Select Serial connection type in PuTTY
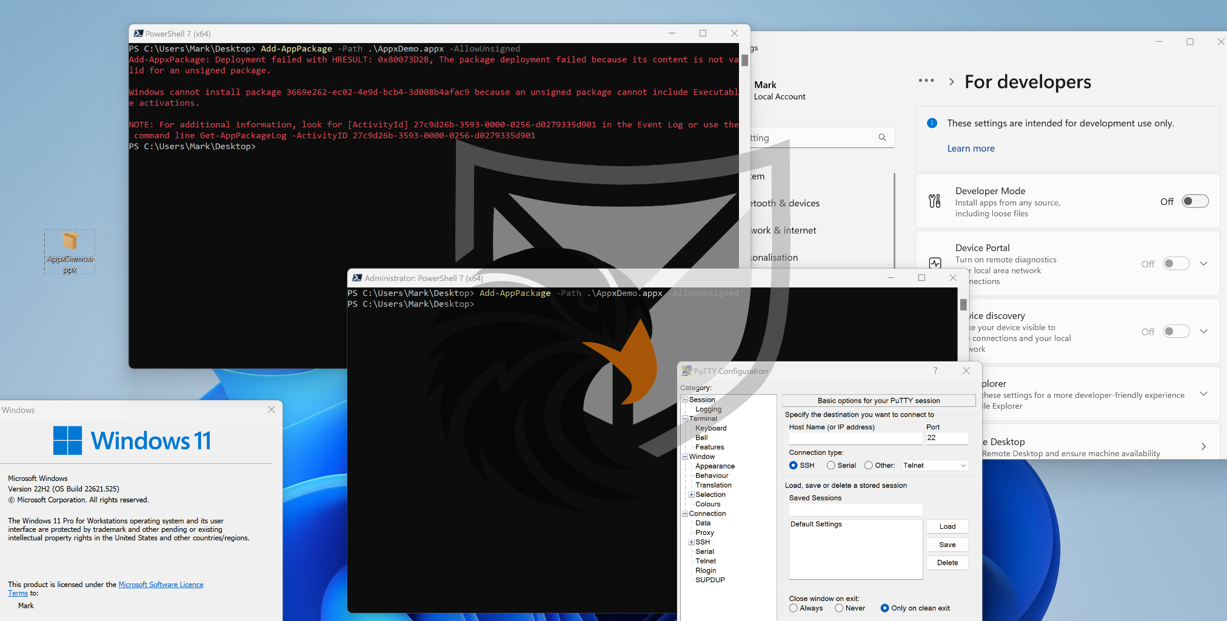Viewport: 1227px width, 621px height. click(831, 465)
